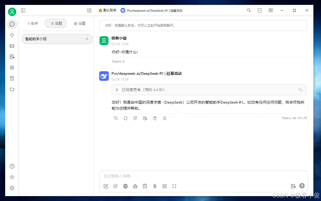Toggle web search with the globe icon
This screenshot has height=201, width=321.
tap(126, 186)
